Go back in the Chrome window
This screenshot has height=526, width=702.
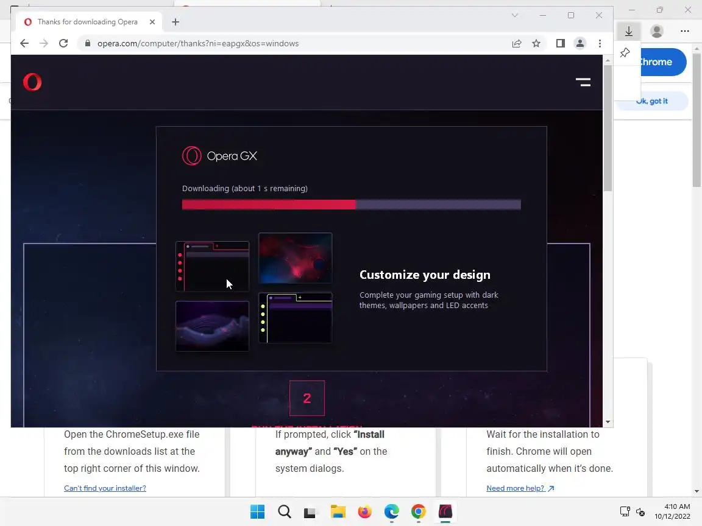[x=24, y=43]
